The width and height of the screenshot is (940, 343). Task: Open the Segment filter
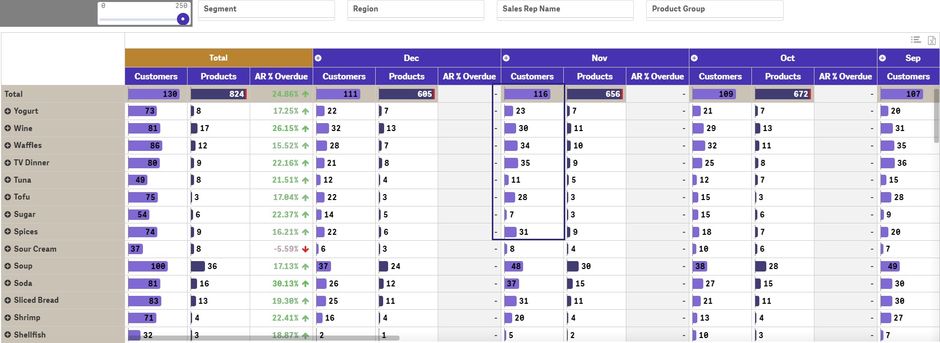tap(267, 10)
